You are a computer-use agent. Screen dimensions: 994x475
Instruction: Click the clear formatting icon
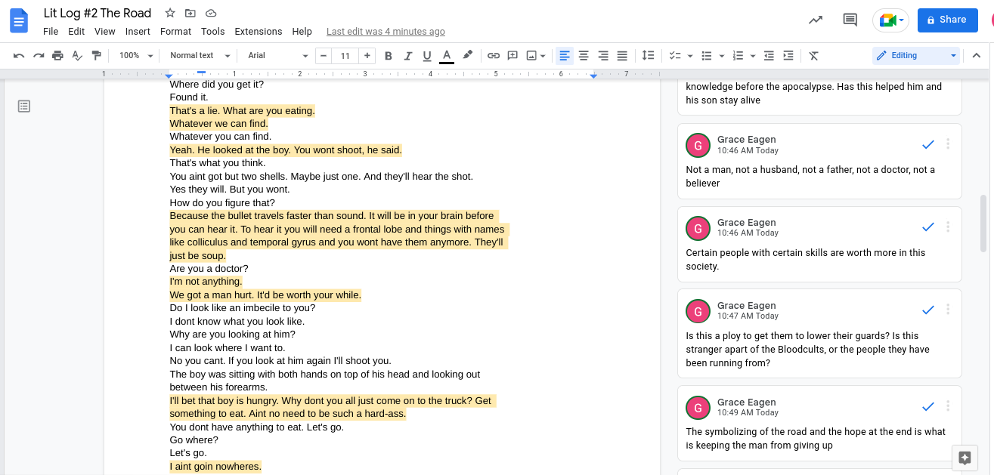coord(813,56)
